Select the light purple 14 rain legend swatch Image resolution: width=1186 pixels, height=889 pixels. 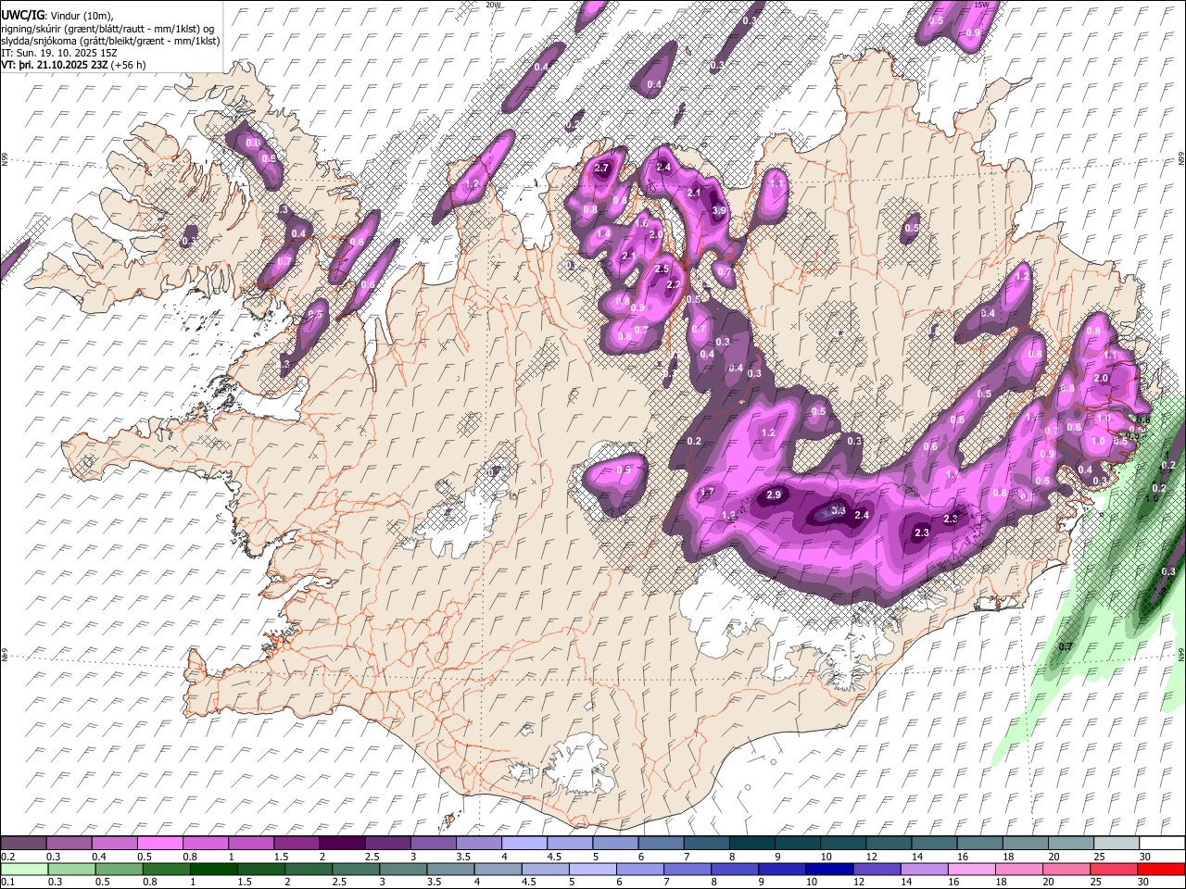coord(923,869)
